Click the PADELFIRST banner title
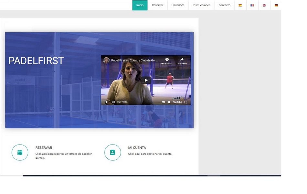 pos(36,60)
